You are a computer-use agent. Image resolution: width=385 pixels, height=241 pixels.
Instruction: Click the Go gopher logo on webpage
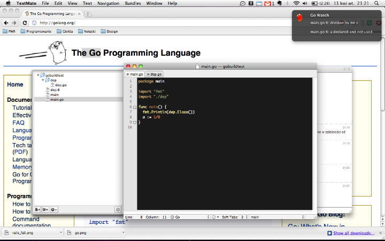57,52
